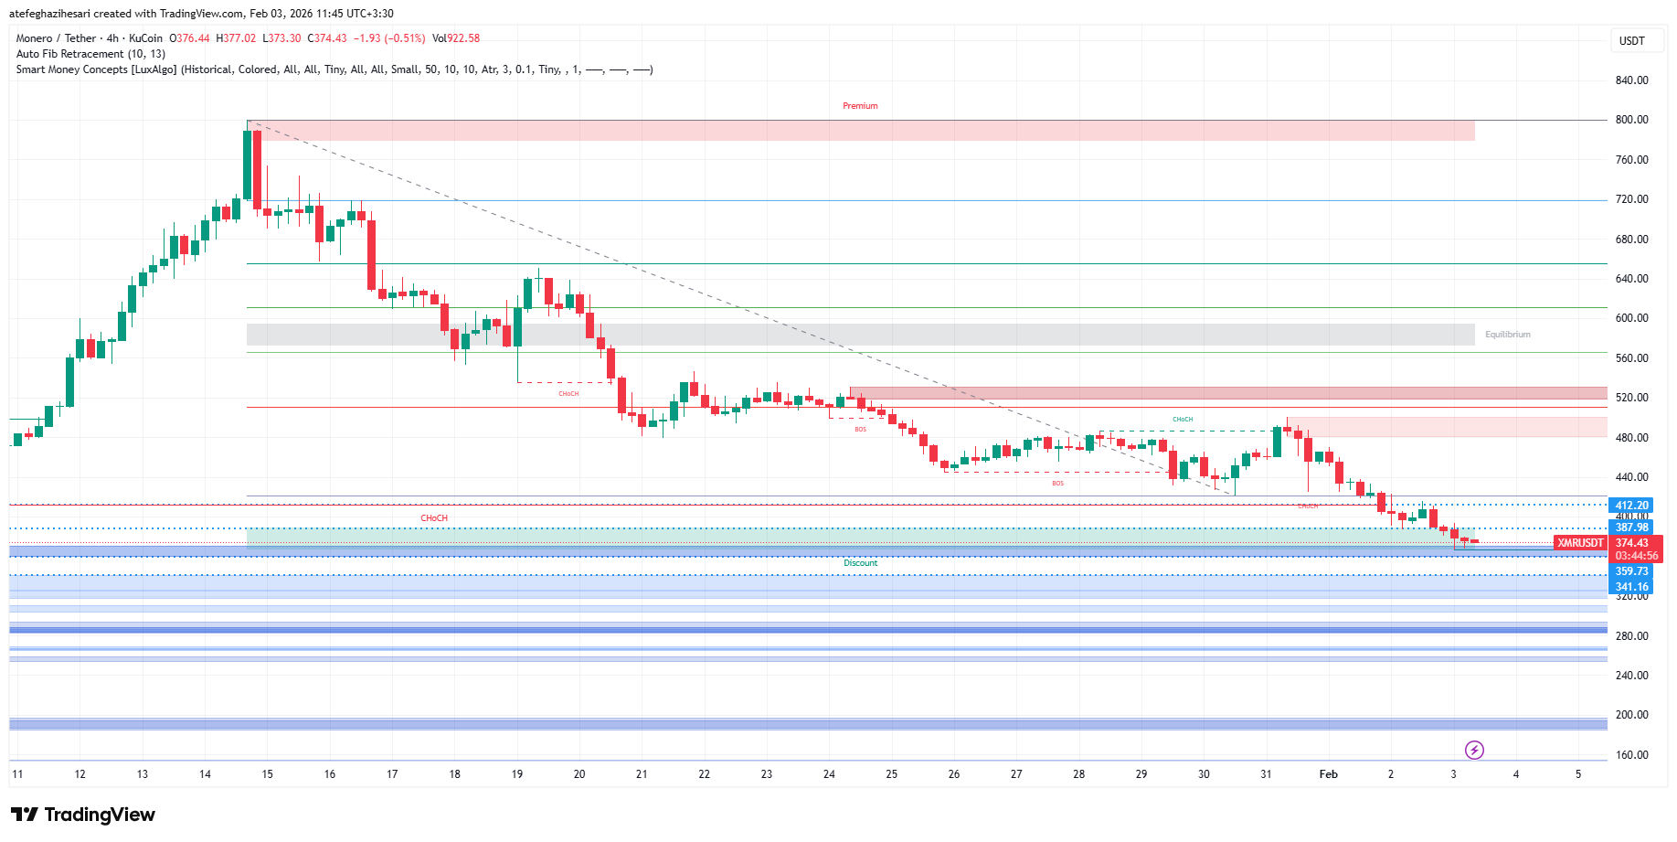Select the 387.98 price label
The height and width of the screenshot is (842, 1677).
(x=1631, y=528)
